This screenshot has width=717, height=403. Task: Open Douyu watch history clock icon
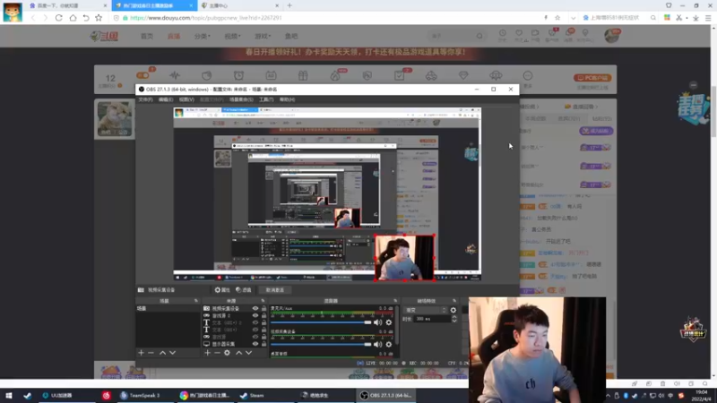click(503, 33)
